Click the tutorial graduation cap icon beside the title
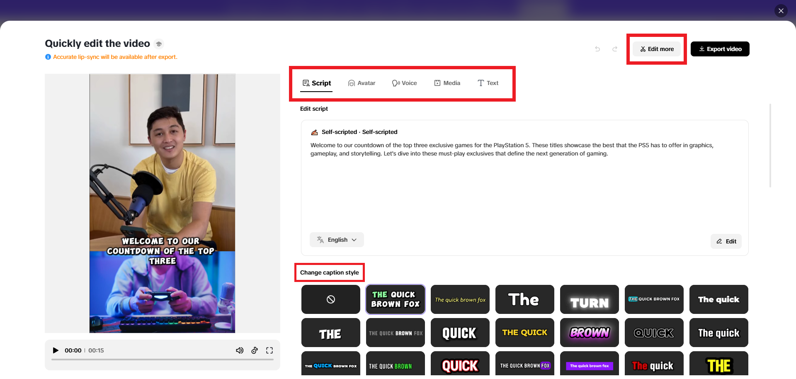 [x=159, y=44]
